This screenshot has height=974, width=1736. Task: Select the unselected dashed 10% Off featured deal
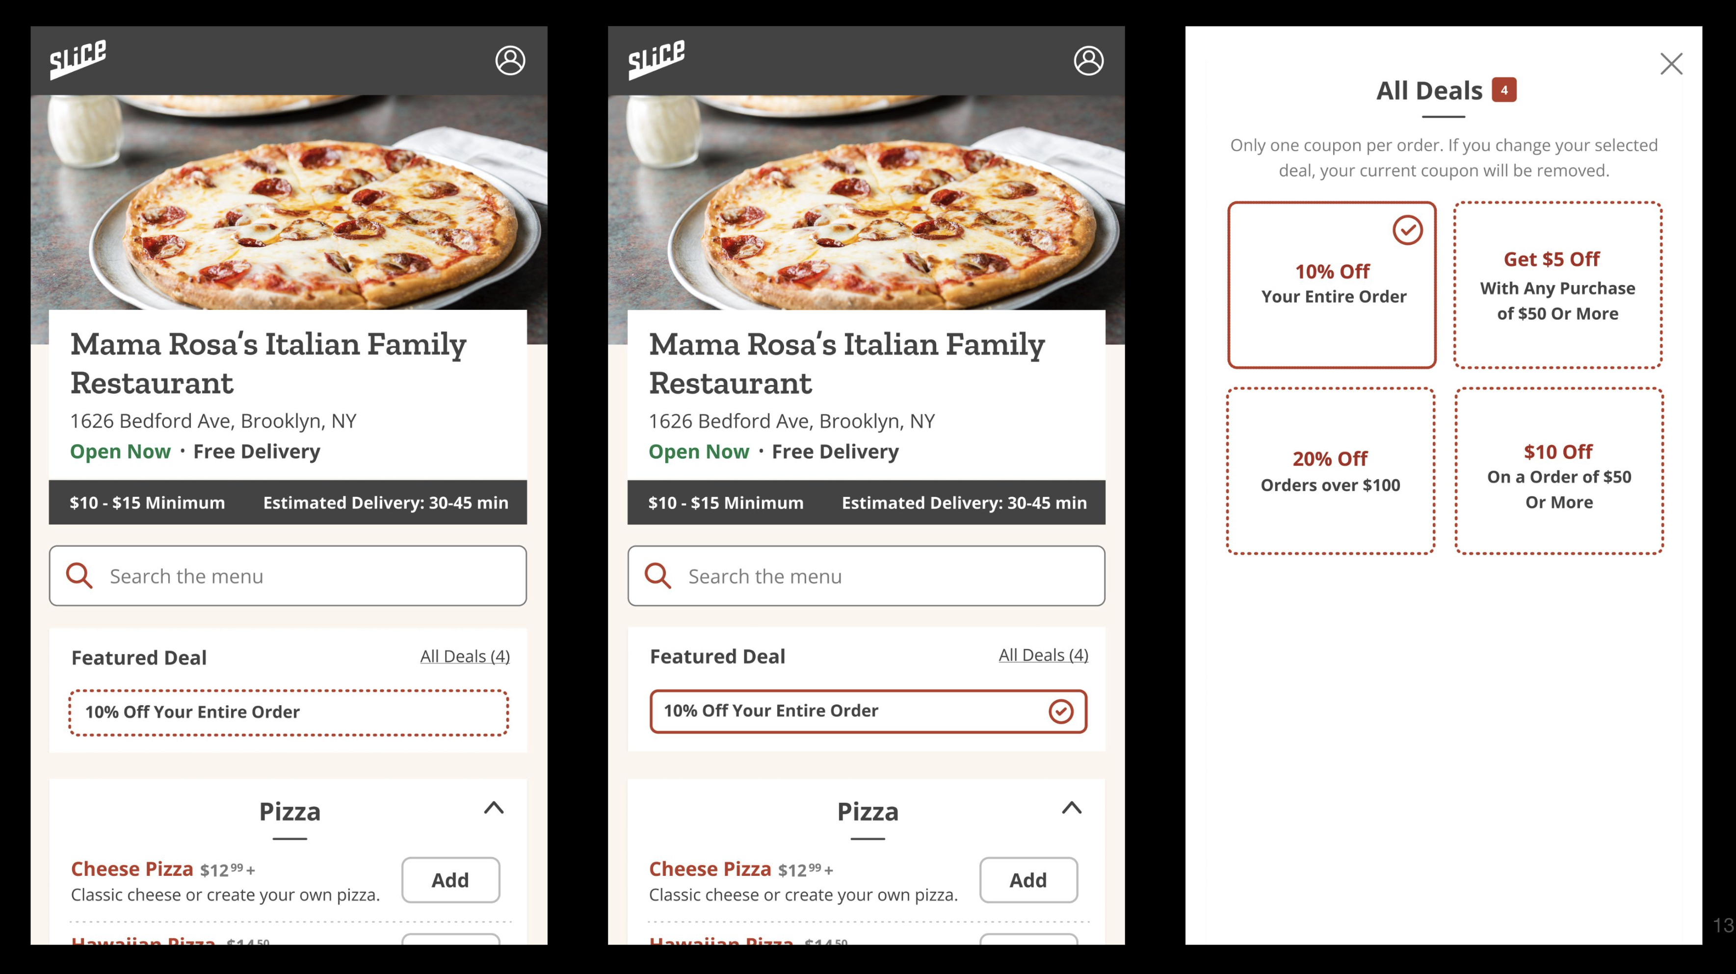pos(289,712)
